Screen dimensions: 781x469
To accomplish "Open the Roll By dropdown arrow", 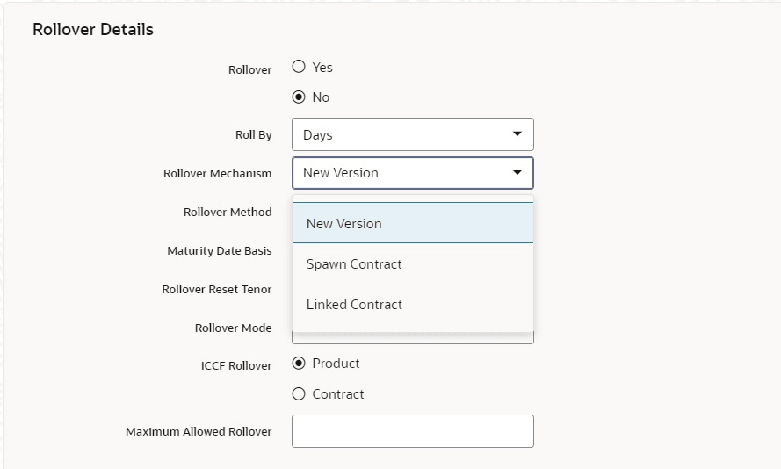I will click(x=517, y=133).
